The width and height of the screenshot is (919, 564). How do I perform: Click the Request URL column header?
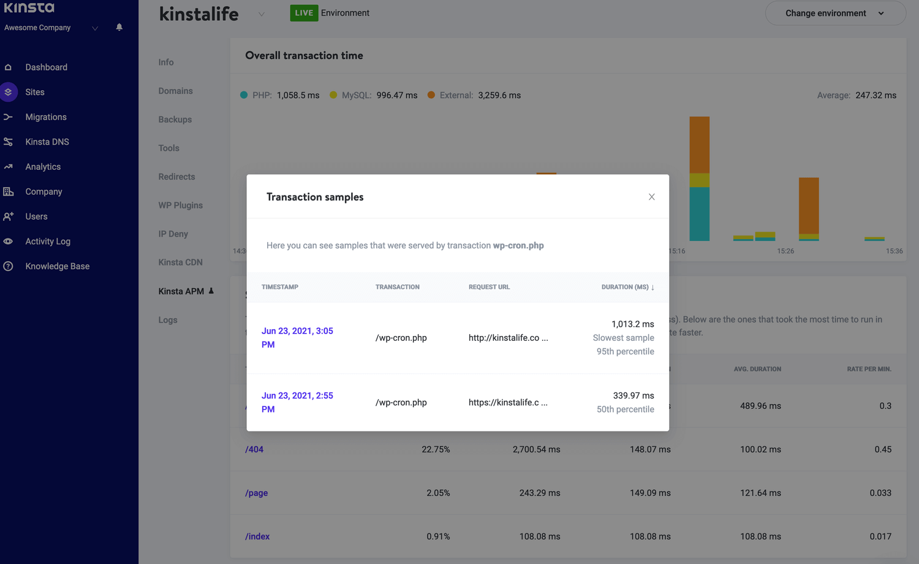pyautogui.click(x=489, y=287)
